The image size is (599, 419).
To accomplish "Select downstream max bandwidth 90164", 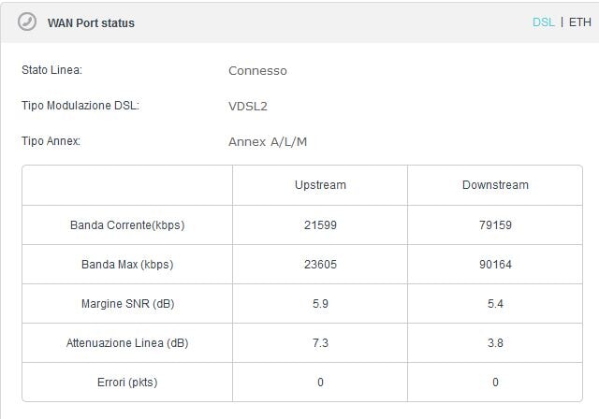I will coord(495,264).
